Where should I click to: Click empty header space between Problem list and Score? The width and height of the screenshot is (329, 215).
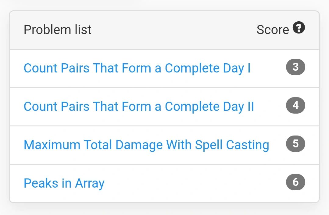tap(174, 30)
